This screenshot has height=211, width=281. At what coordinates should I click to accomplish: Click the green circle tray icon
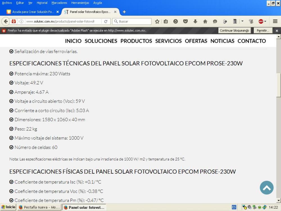(x=259, y=207)
